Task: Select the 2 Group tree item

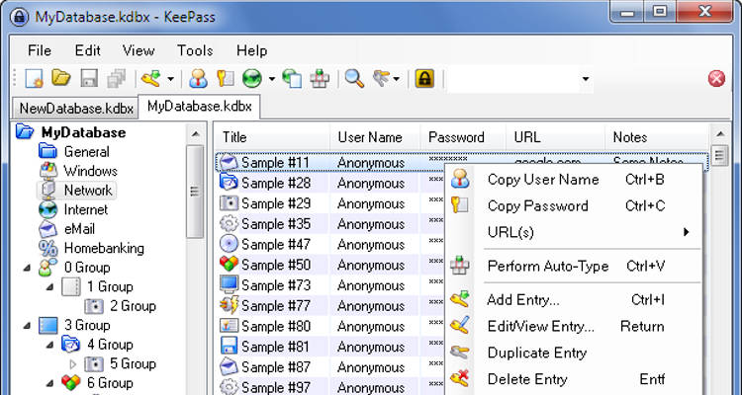Action: point(133,306)
